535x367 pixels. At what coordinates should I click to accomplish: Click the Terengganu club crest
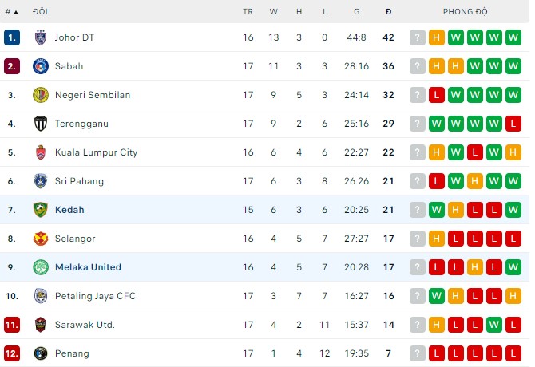(41, 124)
